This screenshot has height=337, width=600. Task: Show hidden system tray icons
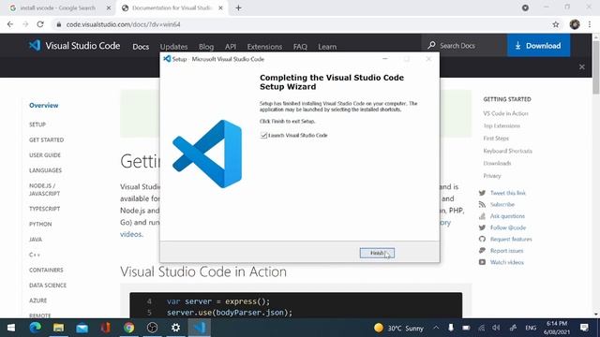pyautogui.click(x=436, y=328)
